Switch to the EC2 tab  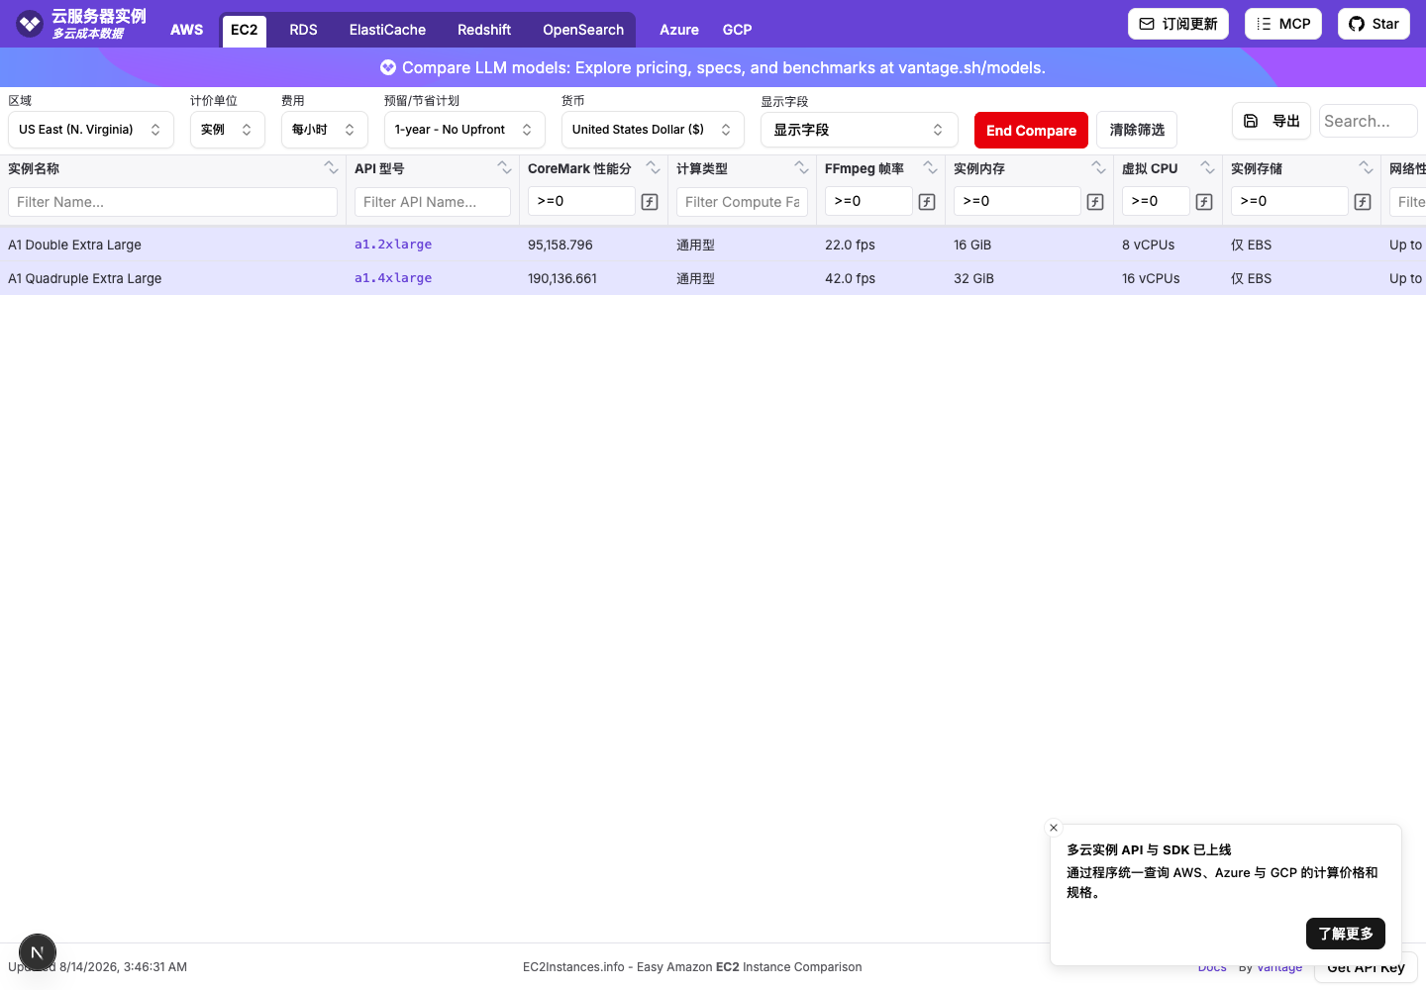[245, 30]
